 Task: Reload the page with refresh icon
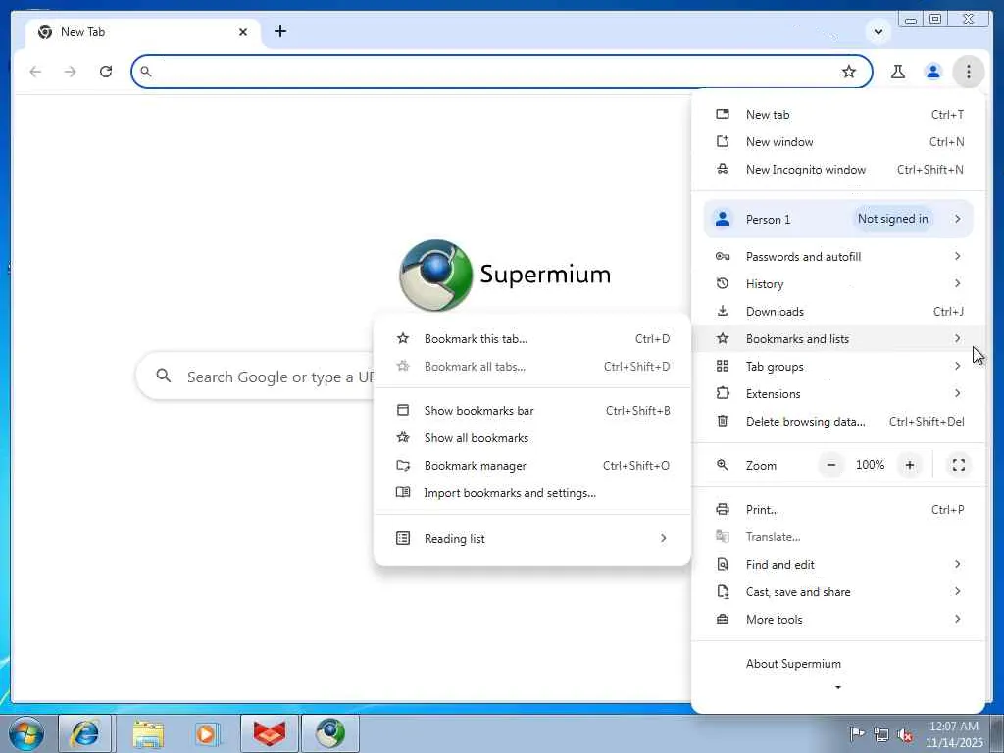tap(106, 71)
